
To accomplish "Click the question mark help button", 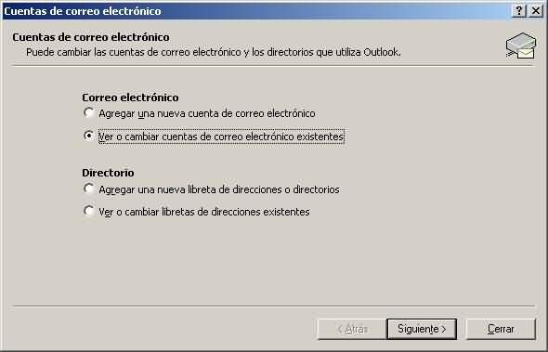I will pos(519,11).
